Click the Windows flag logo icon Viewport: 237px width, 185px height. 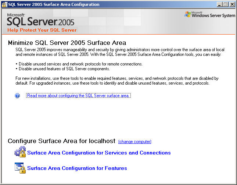click(x=188, y=14)
